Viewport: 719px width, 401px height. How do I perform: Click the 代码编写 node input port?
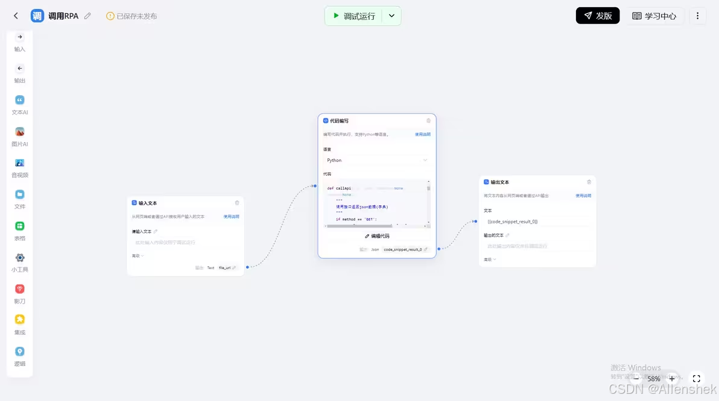pyautogui.click(x=315, y=186)
